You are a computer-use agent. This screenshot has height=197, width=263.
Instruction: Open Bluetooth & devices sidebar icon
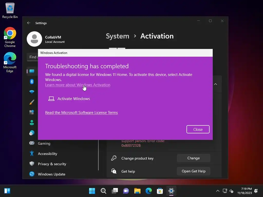(32, 82)
